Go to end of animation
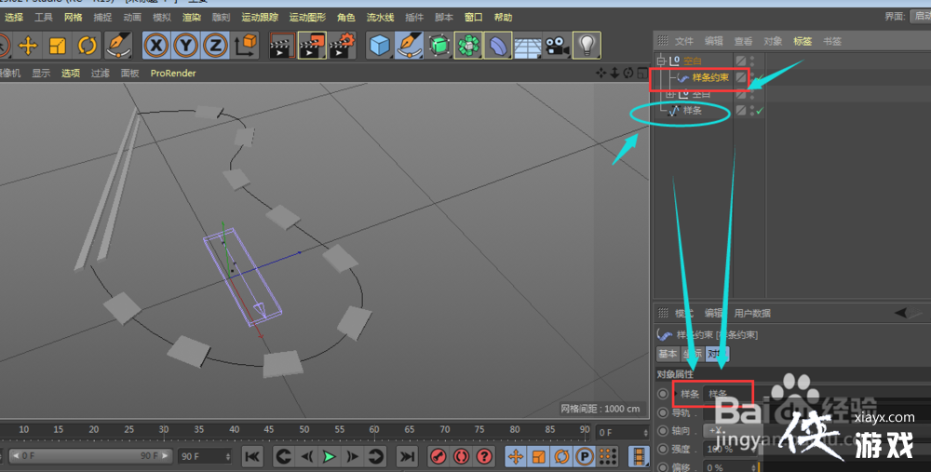Screen dimensions: 931x472 407,456
